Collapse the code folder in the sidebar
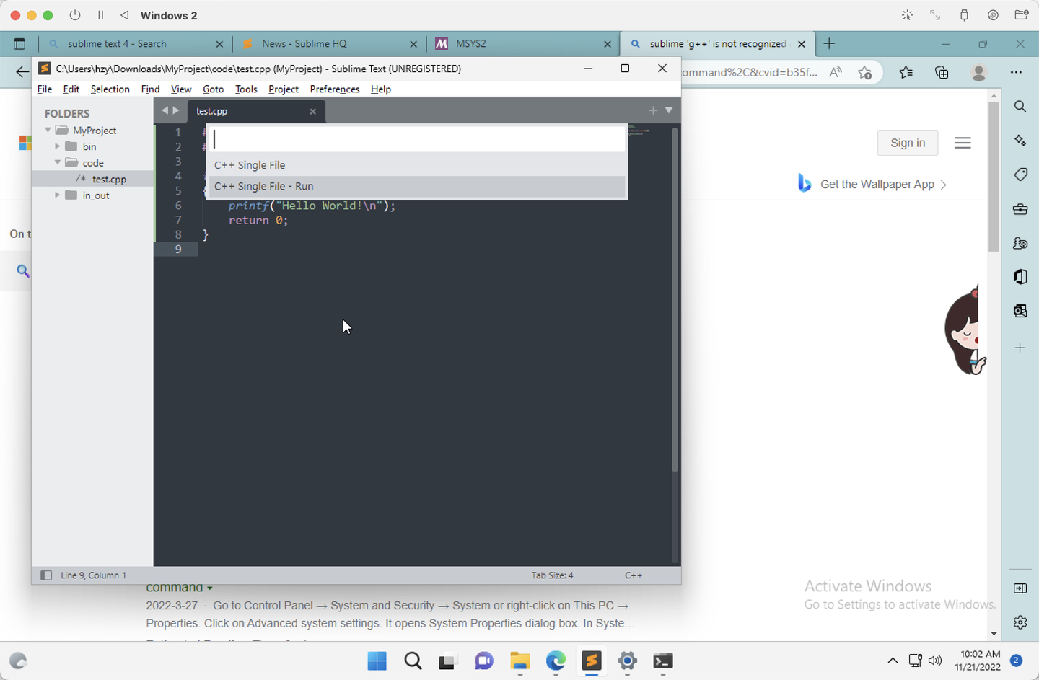The height and width of the screenshot is (680, 1039). click(x=58, y=162)
